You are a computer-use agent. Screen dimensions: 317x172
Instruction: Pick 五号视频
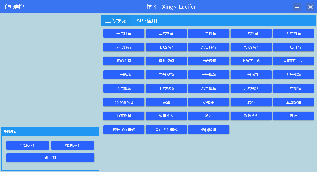coord(294,75)
